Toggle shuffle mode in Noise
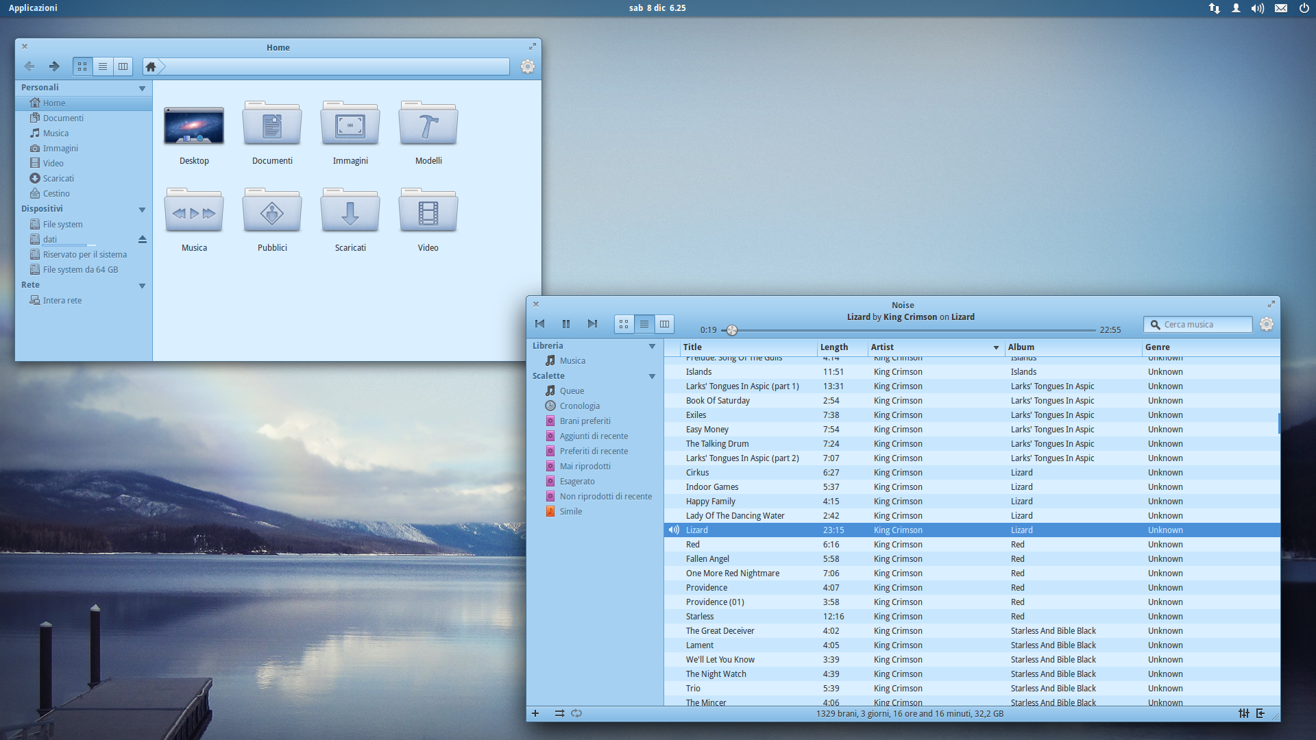 pos(559,713)
